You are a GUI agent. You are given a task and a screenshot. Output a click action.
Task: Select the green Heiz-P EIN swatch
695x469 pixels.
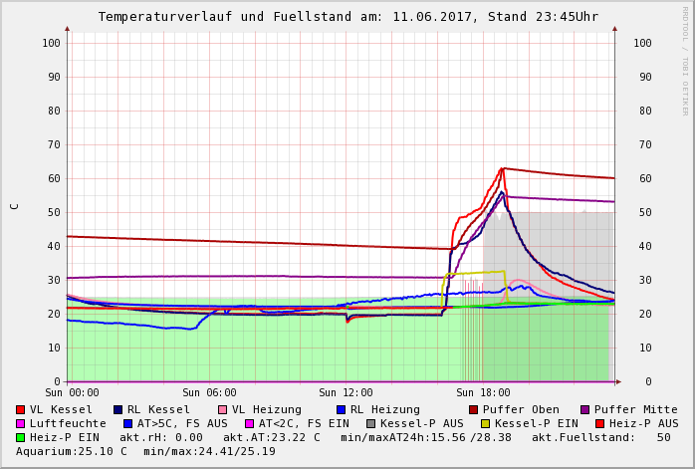21,437
